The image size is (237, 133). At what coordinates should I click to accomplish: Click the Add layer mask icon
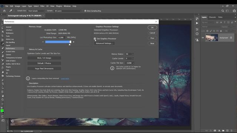coord(215,130)
